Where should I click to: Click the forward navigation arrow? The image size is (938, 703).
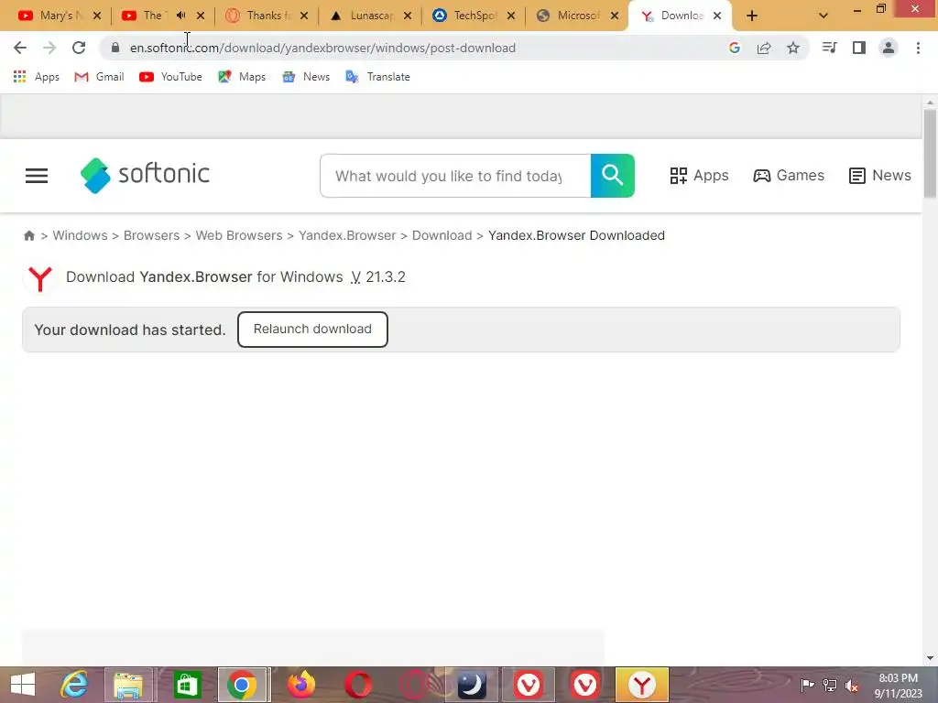(49, 48)
